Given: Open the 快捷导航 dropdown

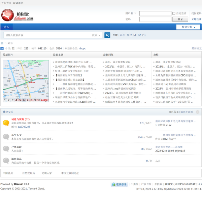Looking at the screenshot, I should pyautogui.click(x=188, y=27).
